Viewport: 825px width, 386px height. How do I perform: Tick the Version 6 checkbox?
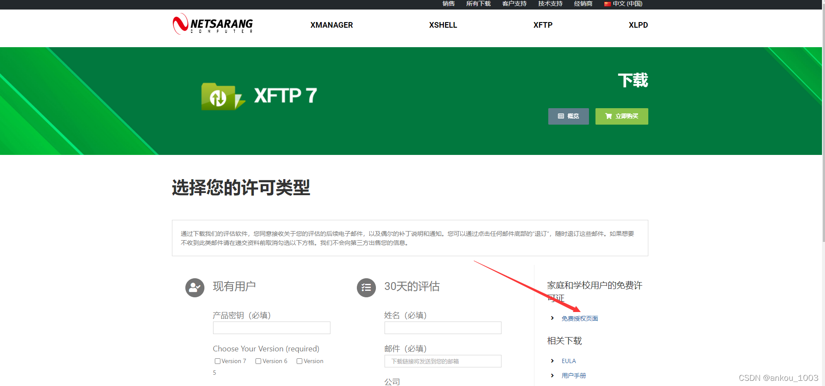pos(258,361)
